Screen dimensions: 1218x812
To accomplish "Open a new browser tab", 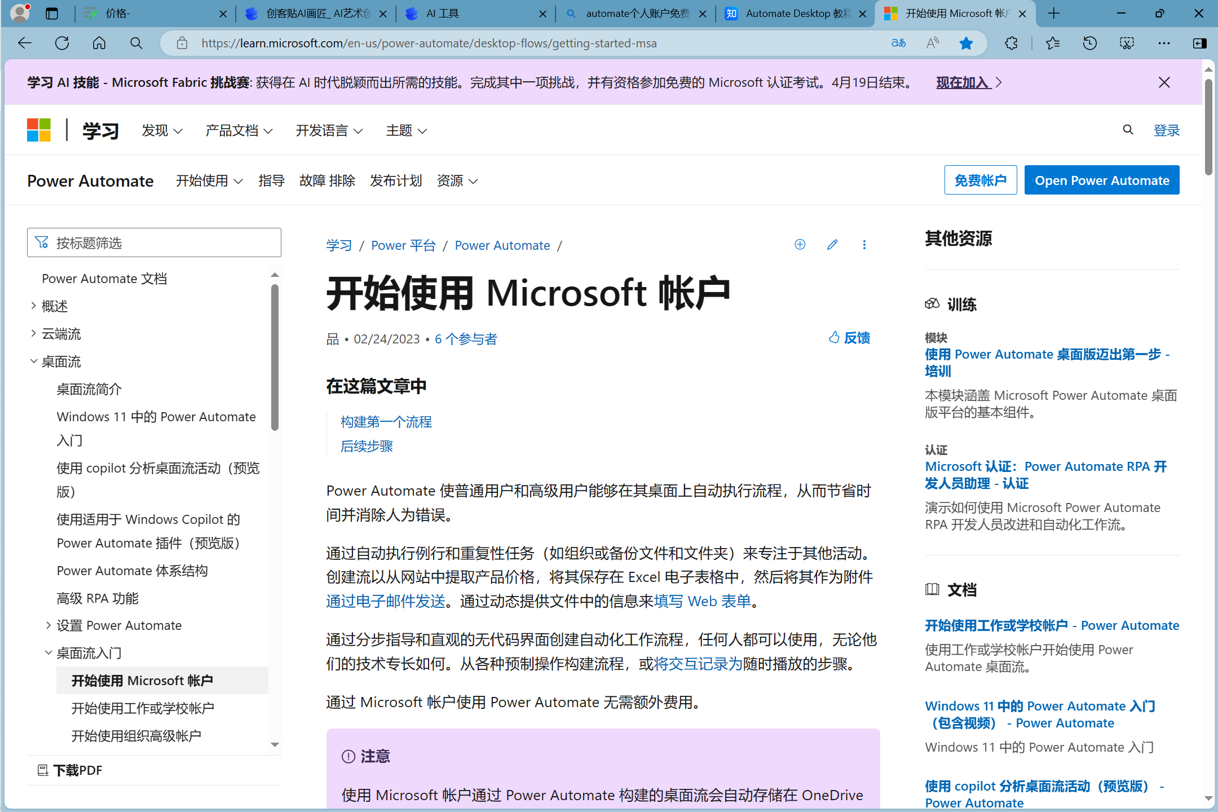I will pyautogui.click(x=1053, y=14).
